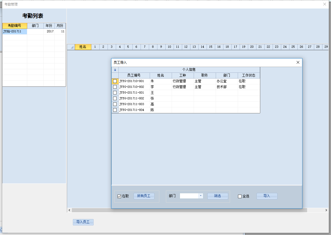The height and width of the screenshot is (235, 331).
Task: Click the 部门 column header in employee table
Action: [x=227, y=75]
